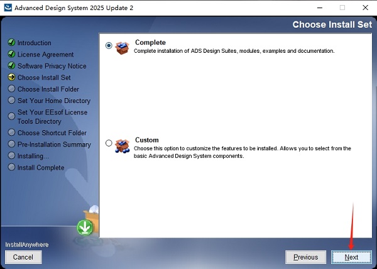Select the Custom install radio button
The height and width of the screenshot is (269, 377).
[x=109, y=143]
